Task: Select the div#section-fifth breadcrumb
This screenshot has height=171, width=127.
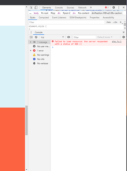Action: pos(107,13)
